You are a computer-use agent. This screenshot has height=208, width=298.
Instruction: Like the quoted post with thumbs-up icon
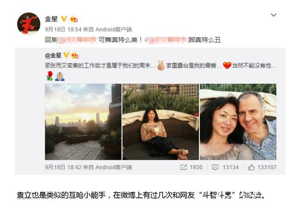(251, 167)
